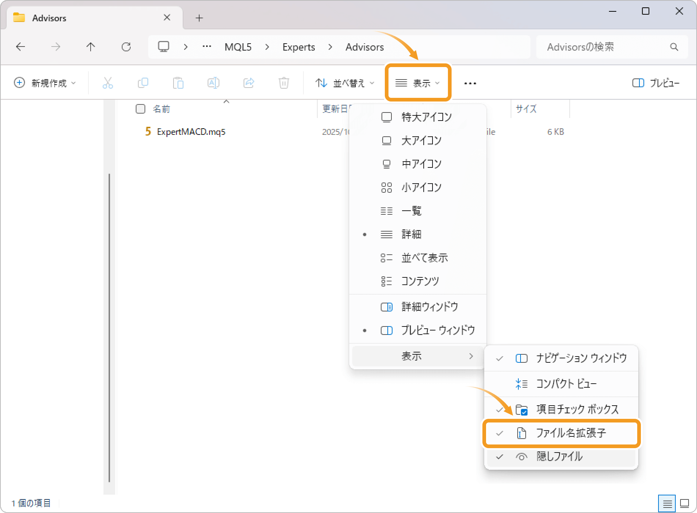Go to Experts in breadcrumb path
This screenshot has height=513, width=697.
[299, 47]
